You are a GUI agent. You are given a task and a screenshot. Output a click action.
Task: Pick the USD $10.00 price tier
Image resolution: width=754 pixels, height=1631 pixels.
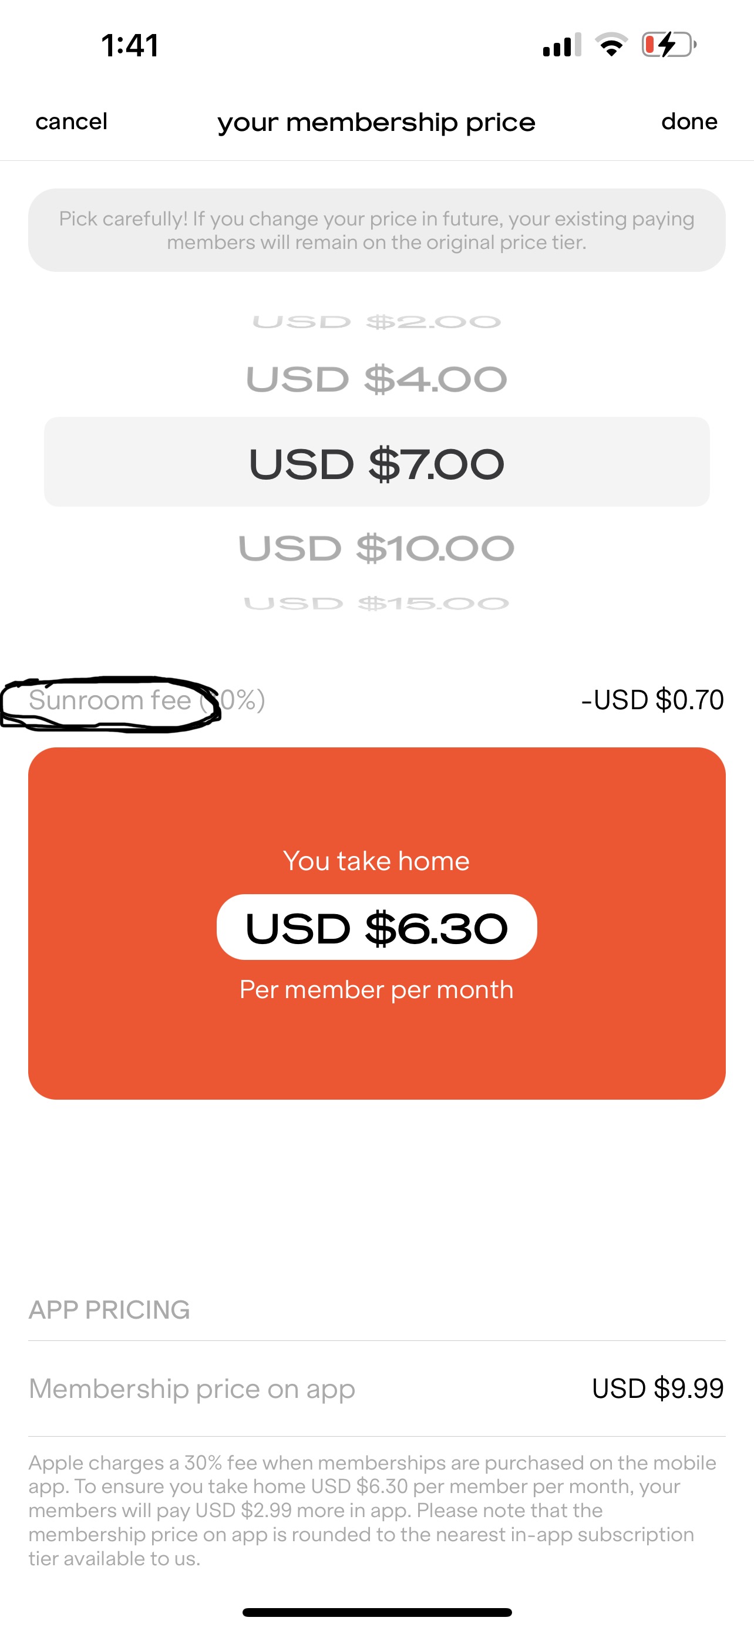click(x=376, y=548)
